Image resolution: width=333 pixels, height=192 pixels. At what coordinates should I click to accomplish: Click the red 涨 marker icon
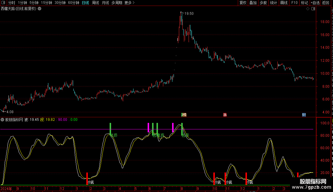pos(225,115)
